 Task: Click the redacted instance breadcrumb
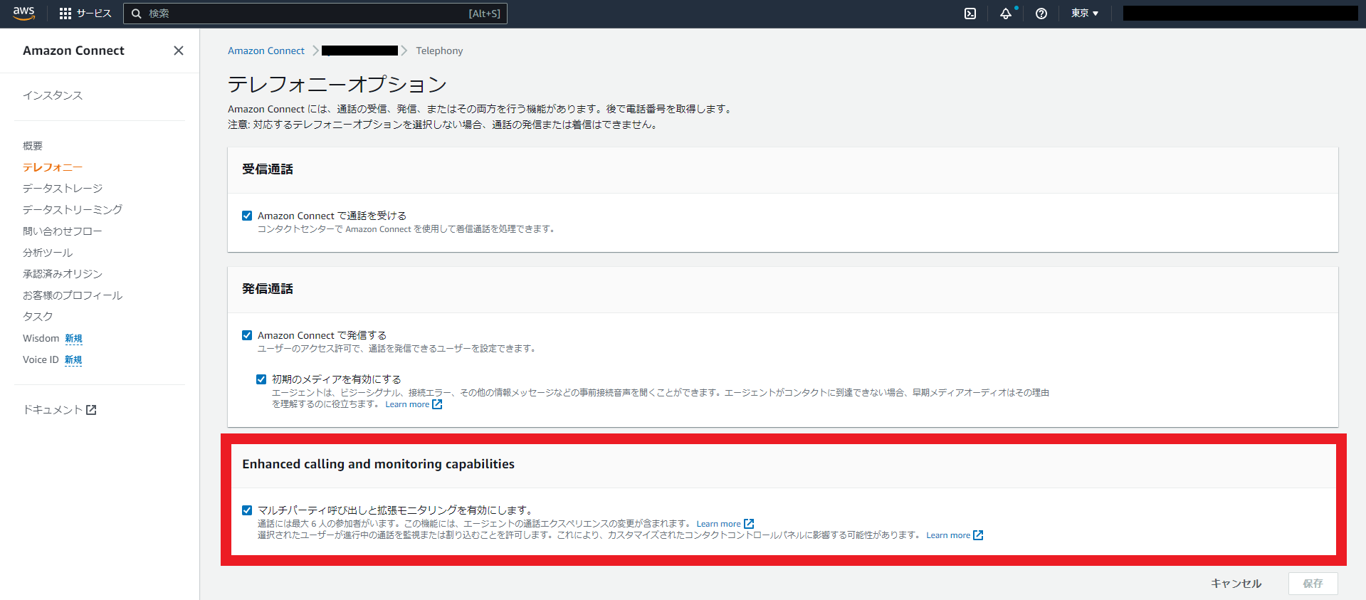[x=359, y=51]
